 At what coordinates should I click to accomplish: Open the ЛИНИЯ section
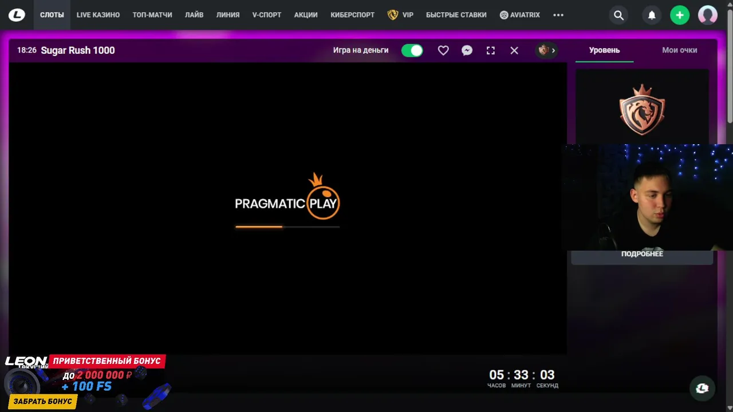[x=228, y=15]
